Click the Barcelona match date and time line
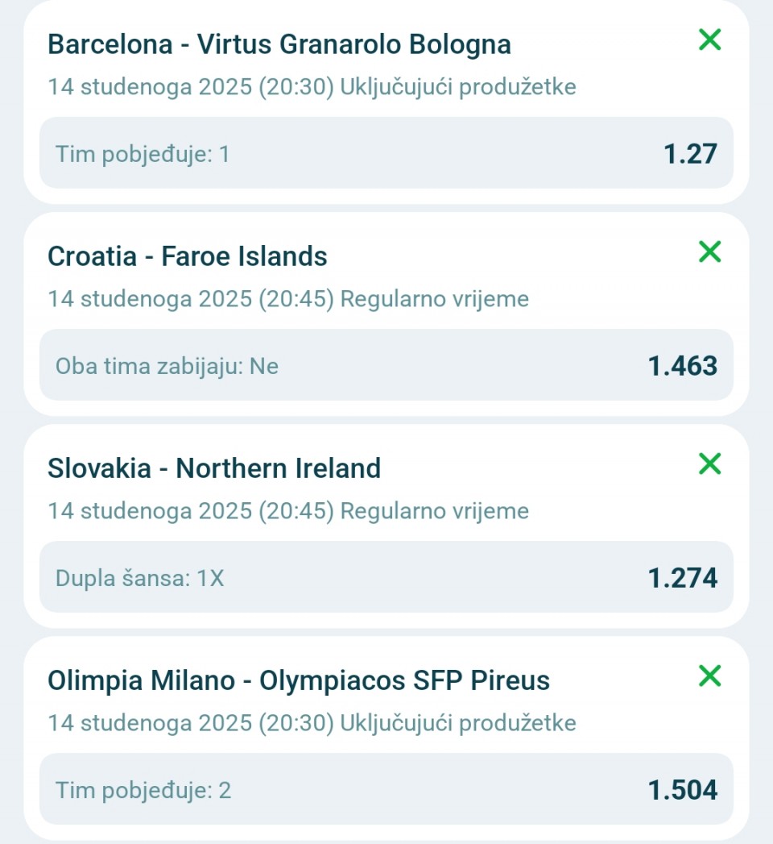Screen dimensions: 773x844 [x=312, y=86]
